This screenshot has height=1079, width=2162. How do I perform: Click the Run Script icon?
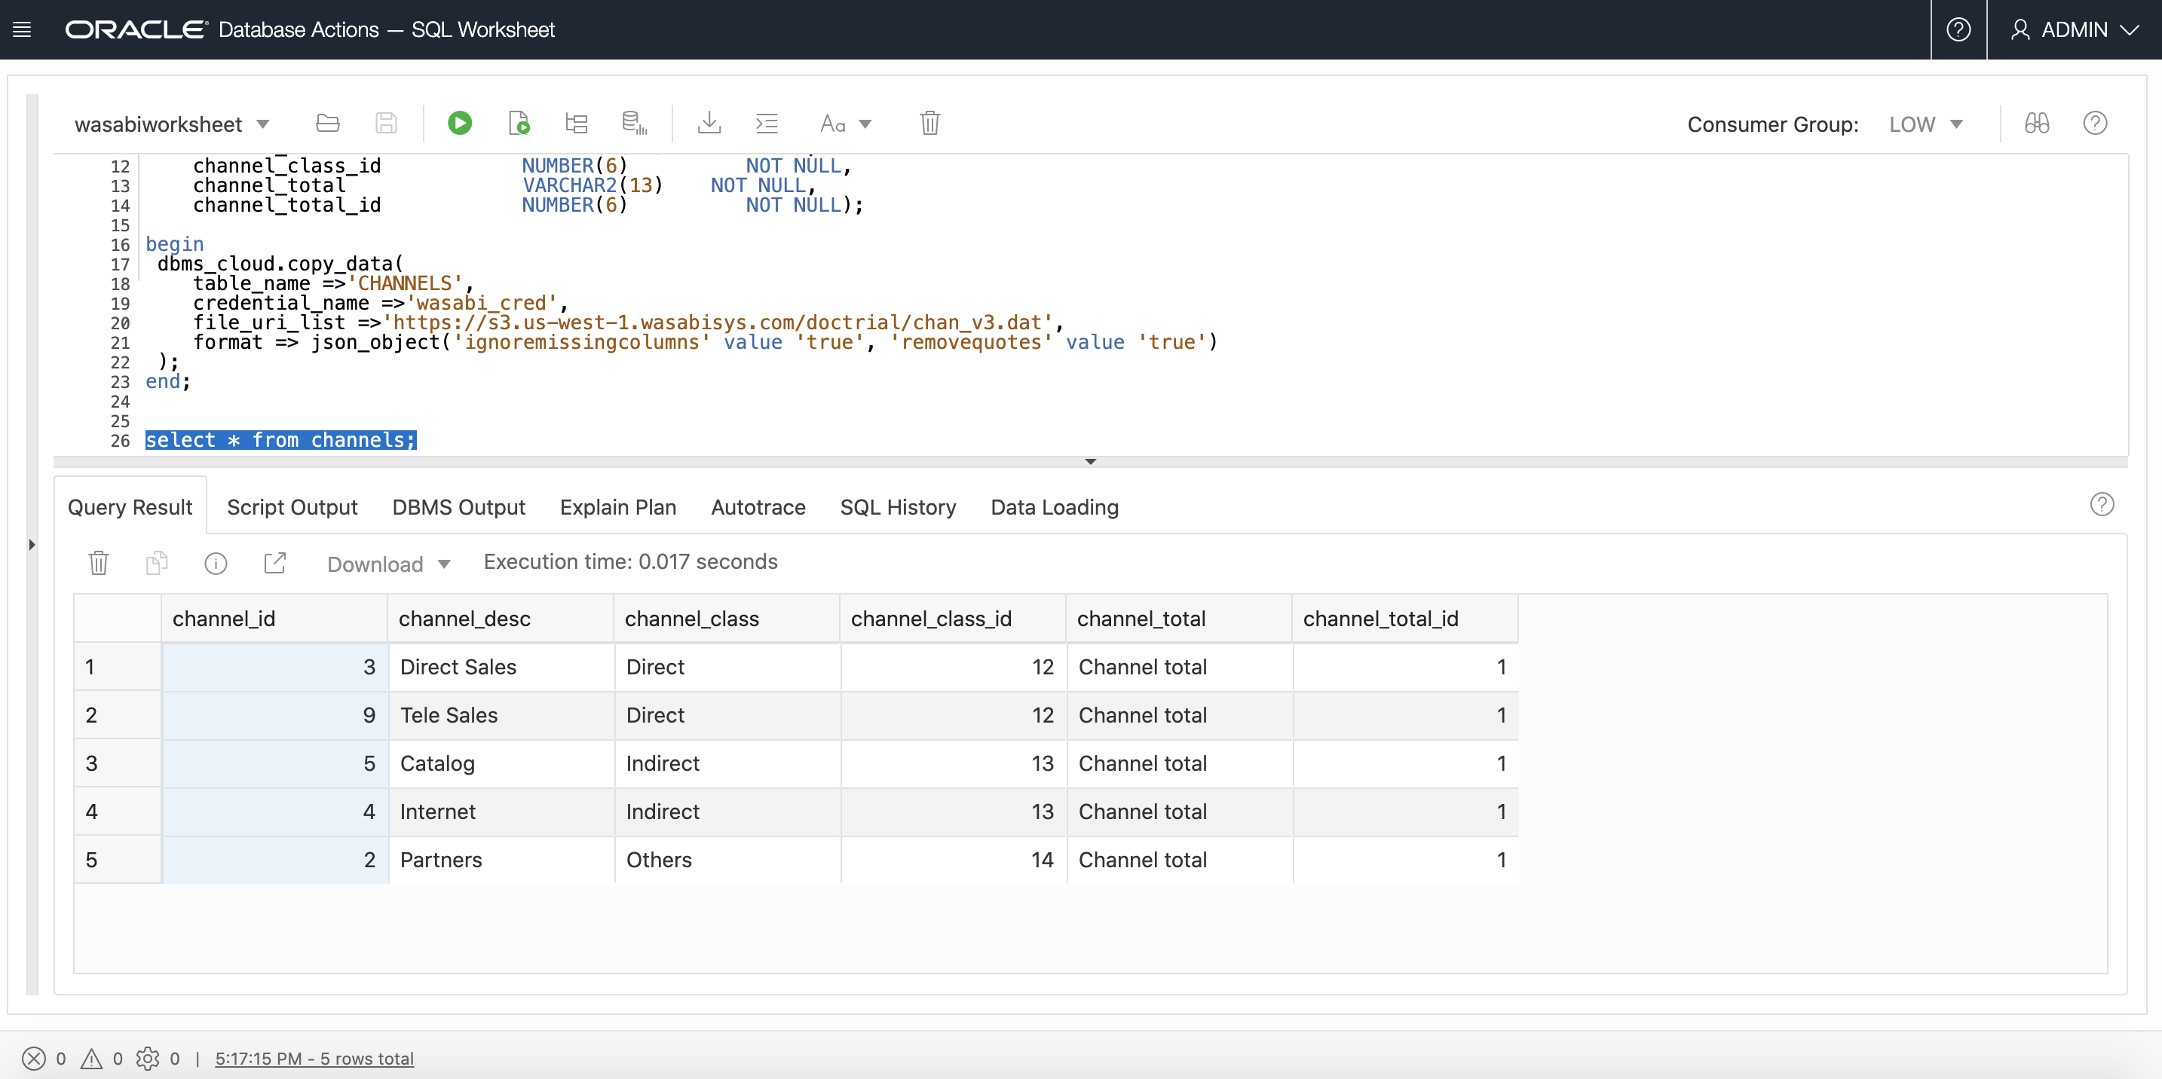click(x=519, y=124)
